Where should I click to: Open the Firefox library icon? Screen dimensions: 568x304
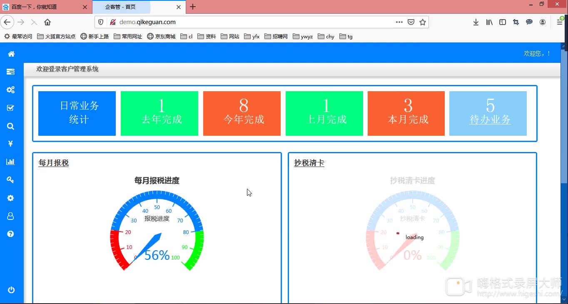coord(489,22)
